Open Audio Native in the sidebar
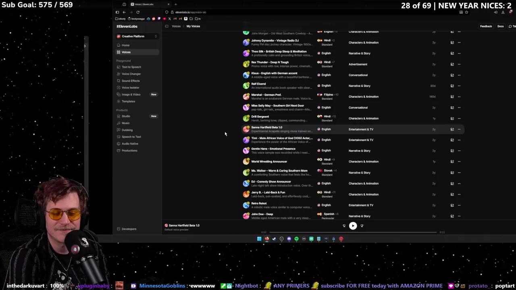The width and height of the screenshot is (516, 290). [x=130, y=143]
